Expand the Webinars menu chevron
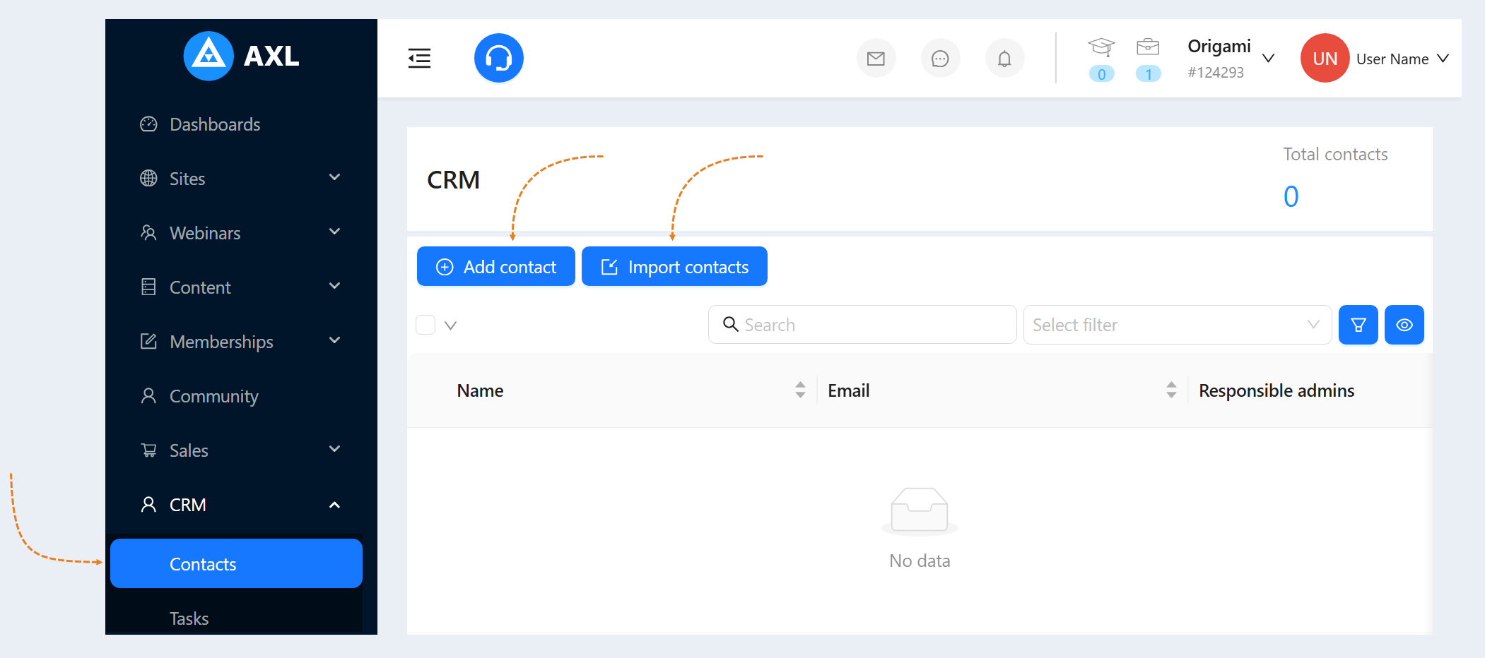1485x658 pixels. tap(335, 232)
